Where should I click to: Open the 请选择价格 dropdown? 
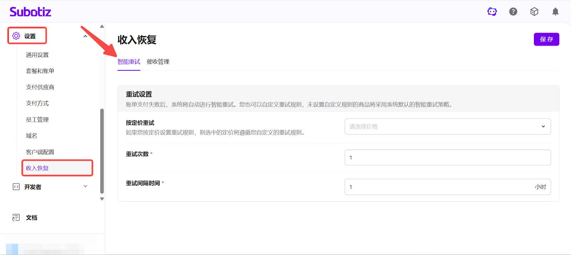pos(448,126)
